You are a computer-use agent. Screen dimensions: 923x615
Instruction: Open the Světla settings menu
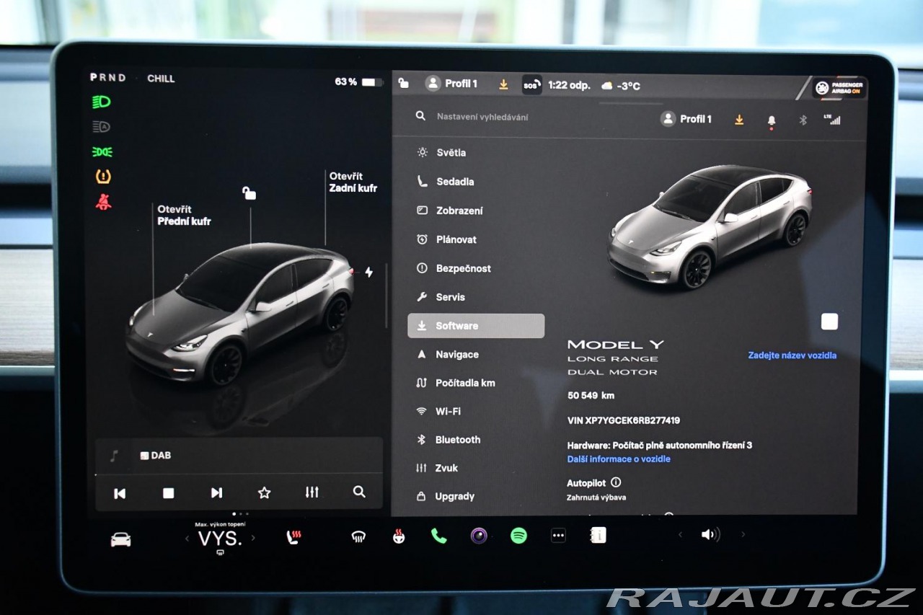click(x=451, y=153)
